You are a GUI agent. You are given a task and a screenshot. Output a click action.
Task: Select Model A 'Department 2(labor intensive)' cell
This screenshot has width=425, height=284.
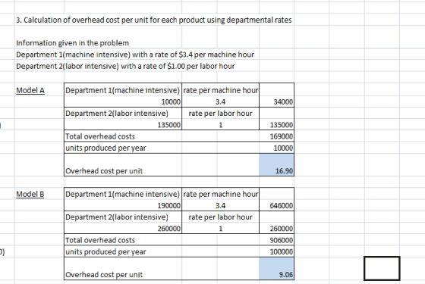click(123, 113)
